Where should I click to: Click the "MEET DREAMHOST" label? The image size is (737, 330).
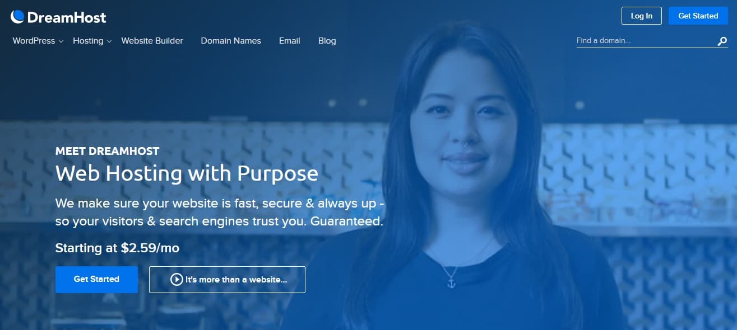pyautogui.click(x=107, y=151)
